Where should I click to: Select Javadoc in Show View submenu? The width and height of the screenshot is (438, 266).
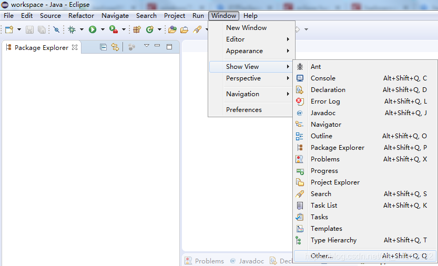365,113
